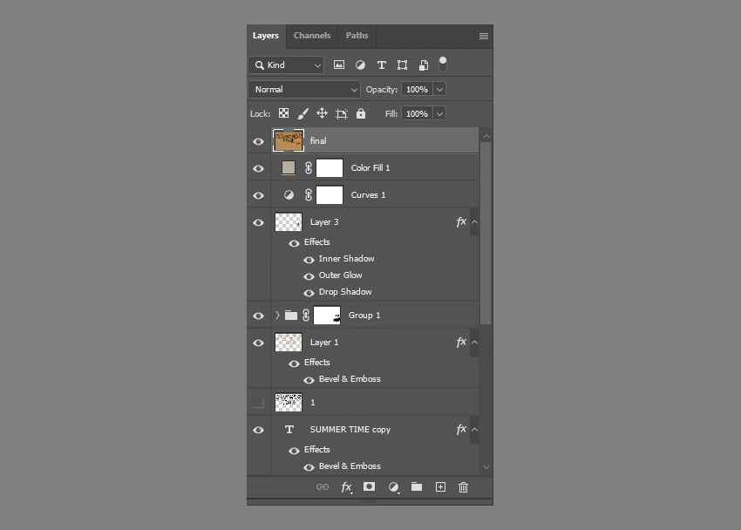Image resolution: width=741 pixels, height=530 pixels.
Task: Switch to the Paths tab
Action: pyautogui.click(x=357, y=36)
